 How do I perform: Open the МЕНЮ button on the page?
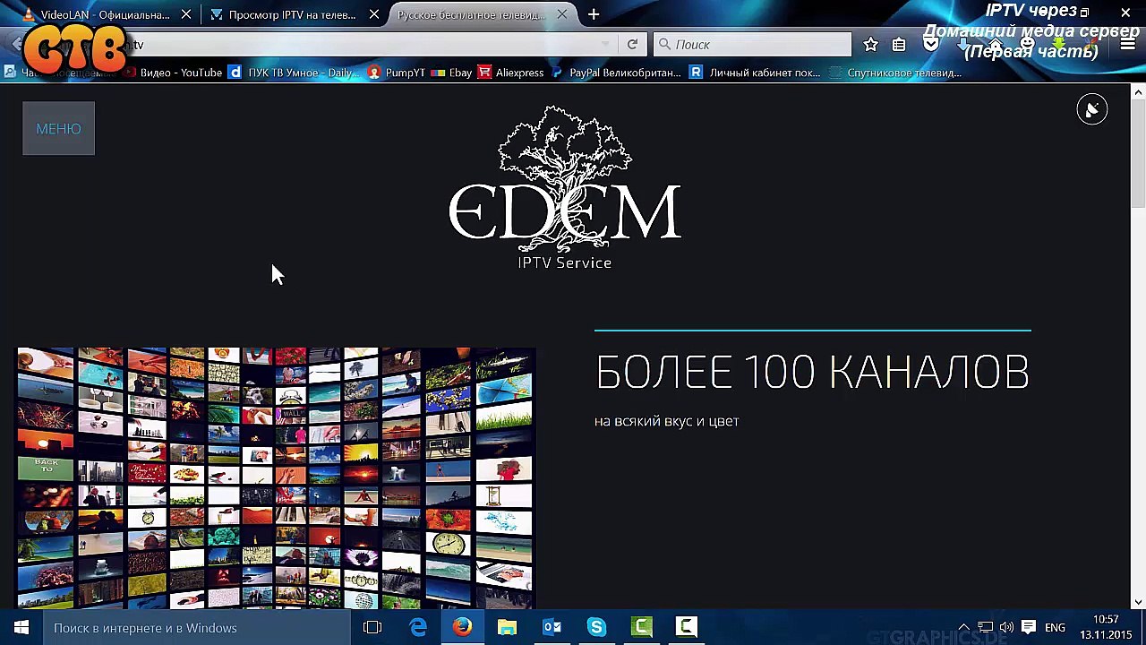tap(58, 128)
